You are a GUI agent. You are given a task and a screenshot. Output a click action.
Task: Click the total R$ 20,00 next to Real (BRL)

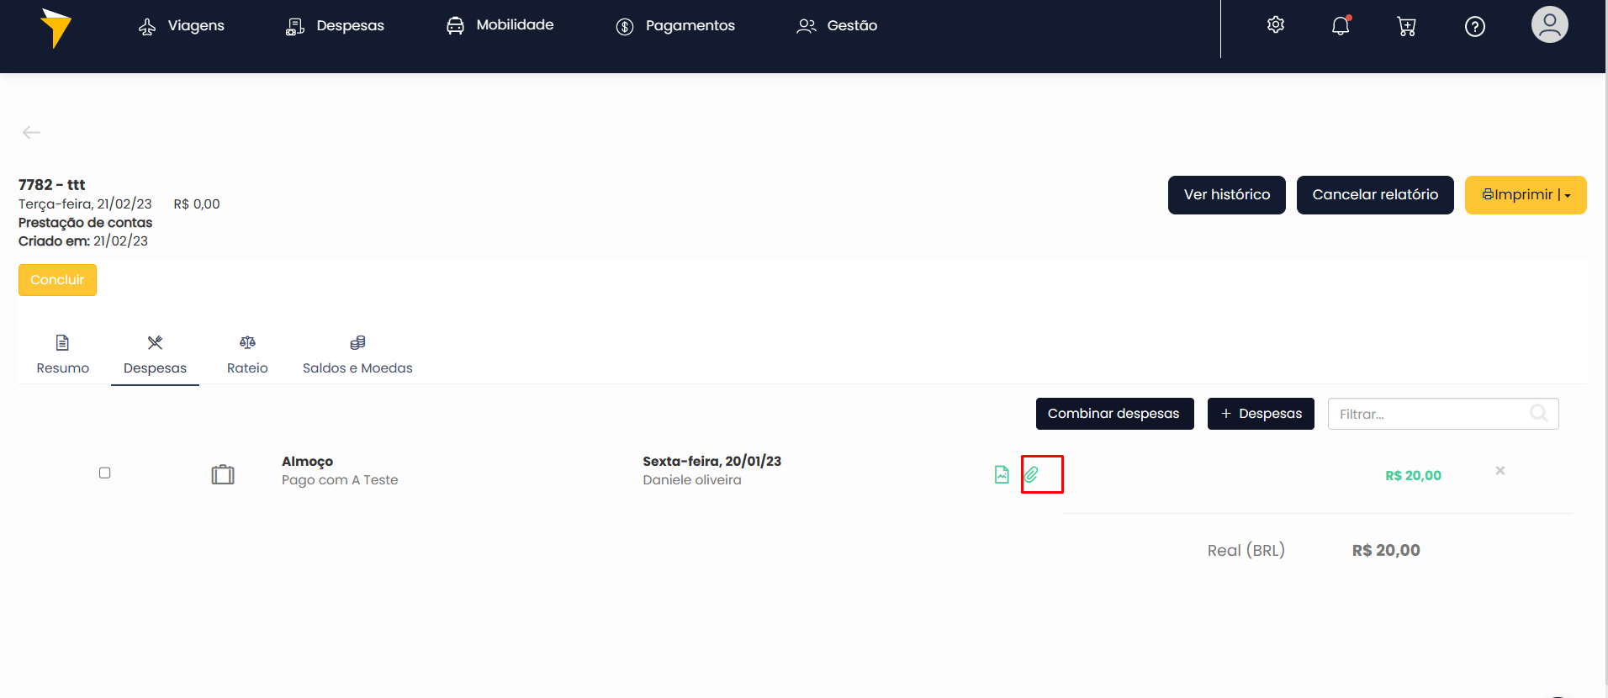[x=1386, y=551]
